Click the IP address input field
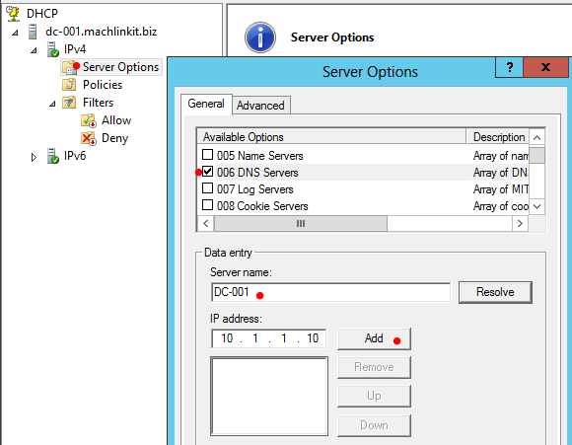 click(x=269, y=338)
